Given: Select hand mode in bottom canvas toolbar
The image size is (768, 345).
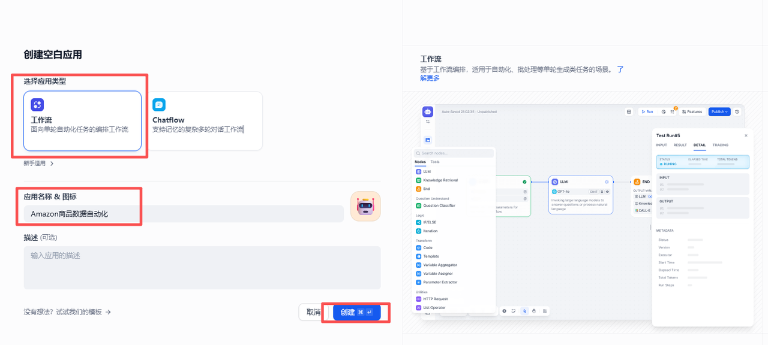Looking at the screenshot, I should [534, 311].
